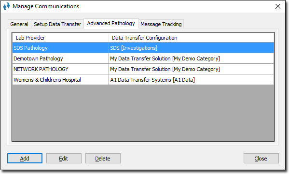Image resolution: width=289 pixels, height=174 pixels.
Task: Open the Setup Data Transfer tab
Action: click(57, 24)
